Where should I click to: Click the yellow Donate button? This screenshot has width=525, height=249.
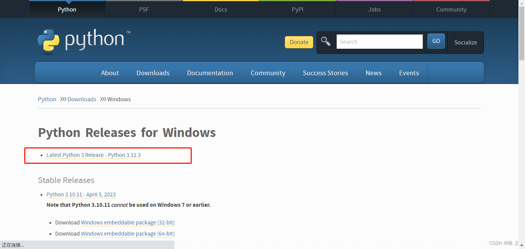click(299, 42)
